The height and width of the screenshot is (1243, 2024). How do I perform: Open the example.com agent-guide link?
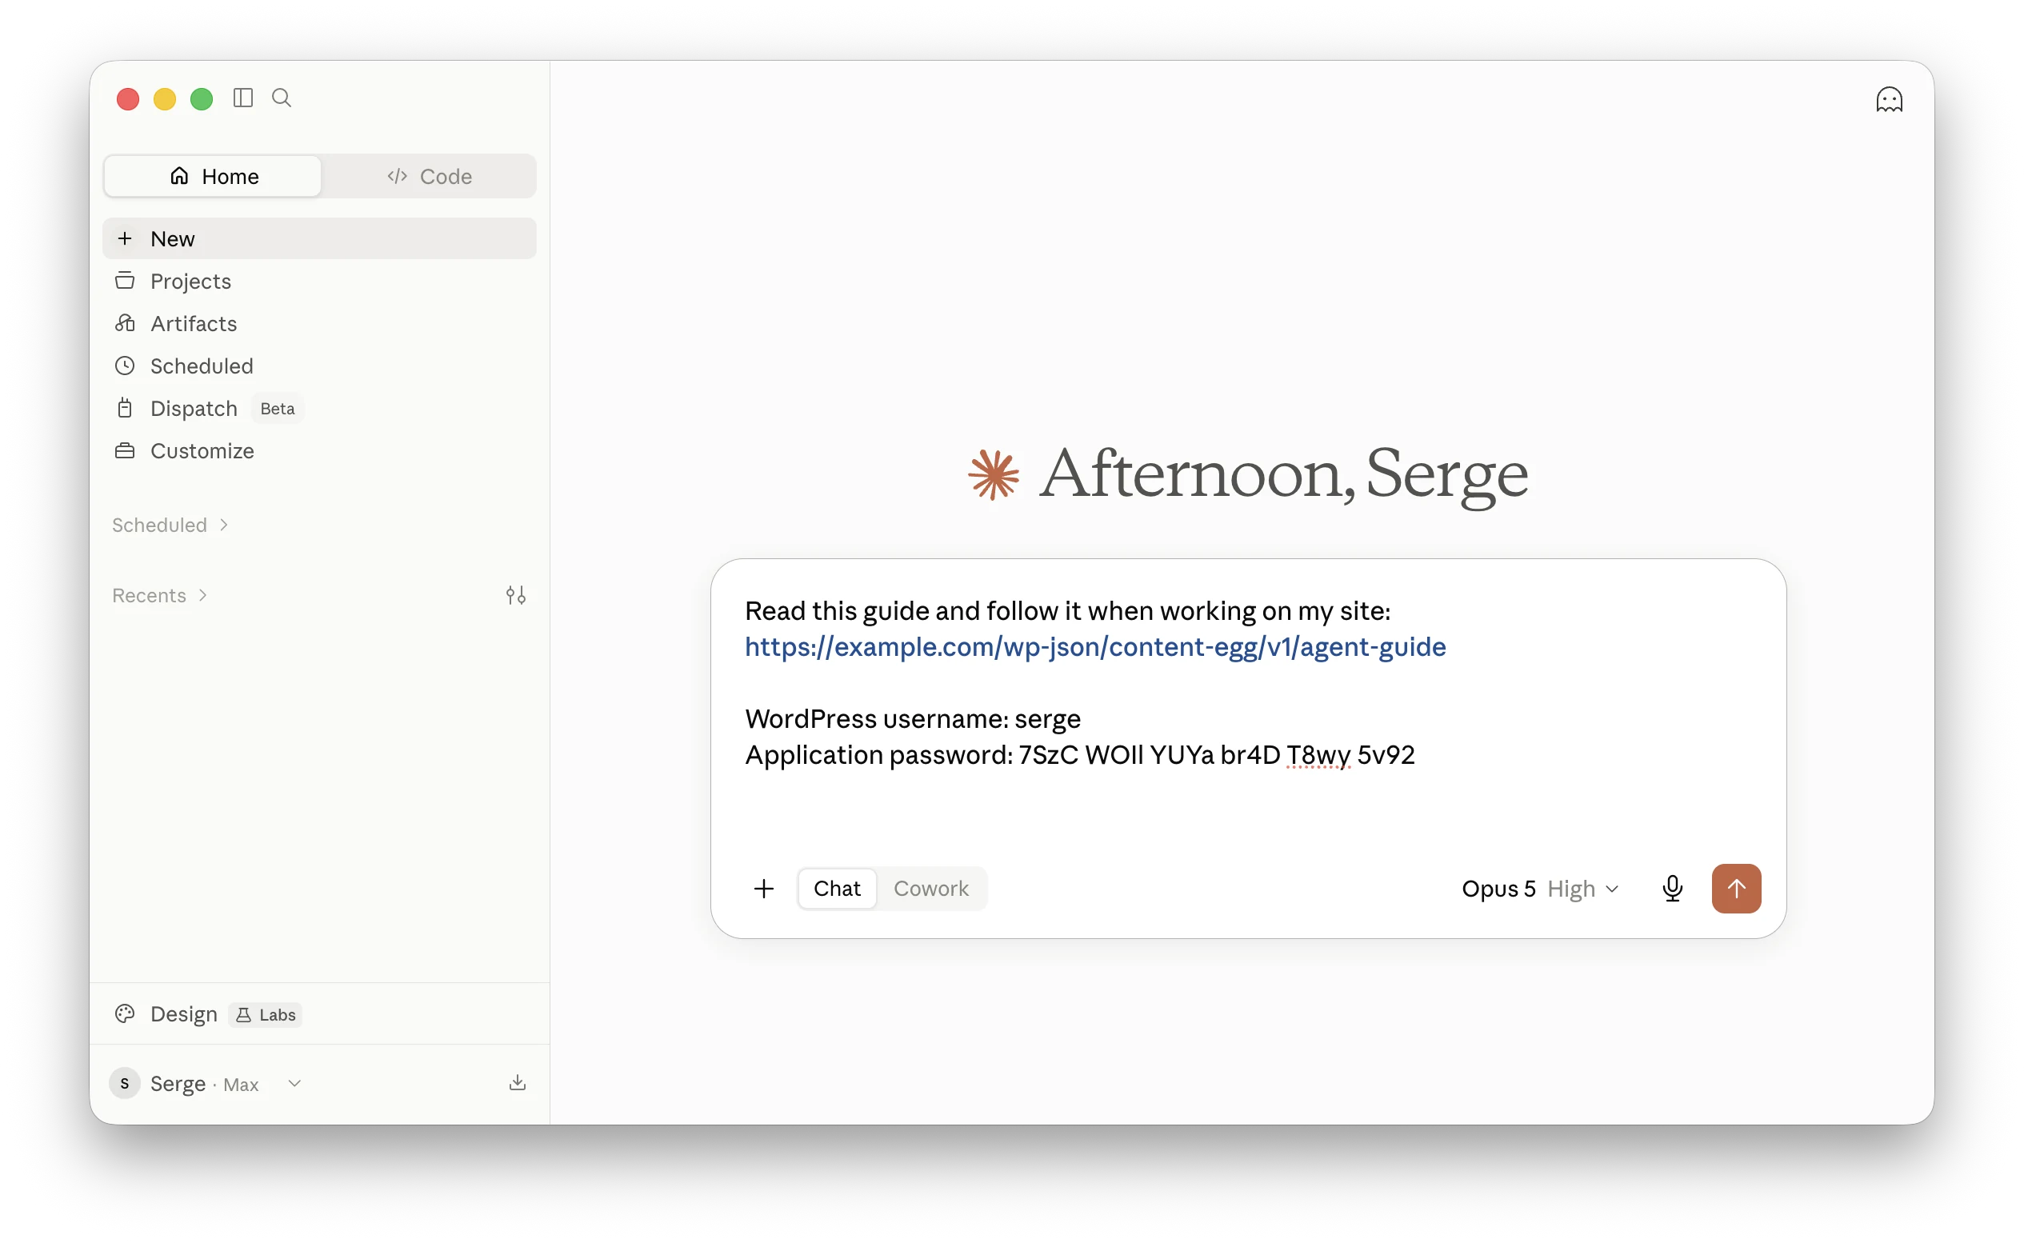coord(1095,647)
